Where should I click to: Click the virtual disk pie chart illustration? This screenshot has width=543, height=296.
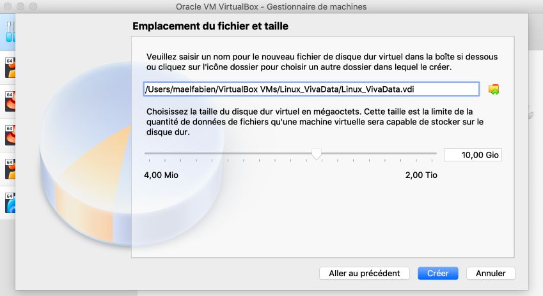132,154
